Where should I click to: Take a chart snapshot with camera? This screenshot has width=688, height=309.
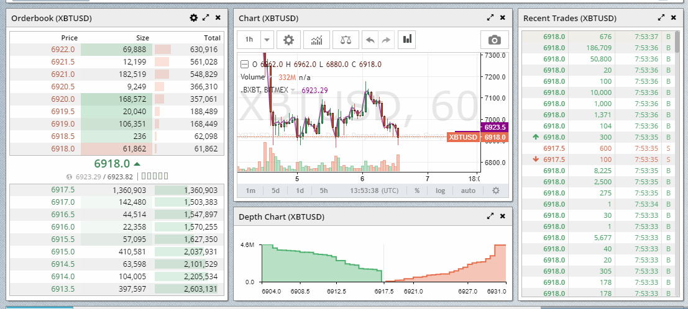(495, 40)
